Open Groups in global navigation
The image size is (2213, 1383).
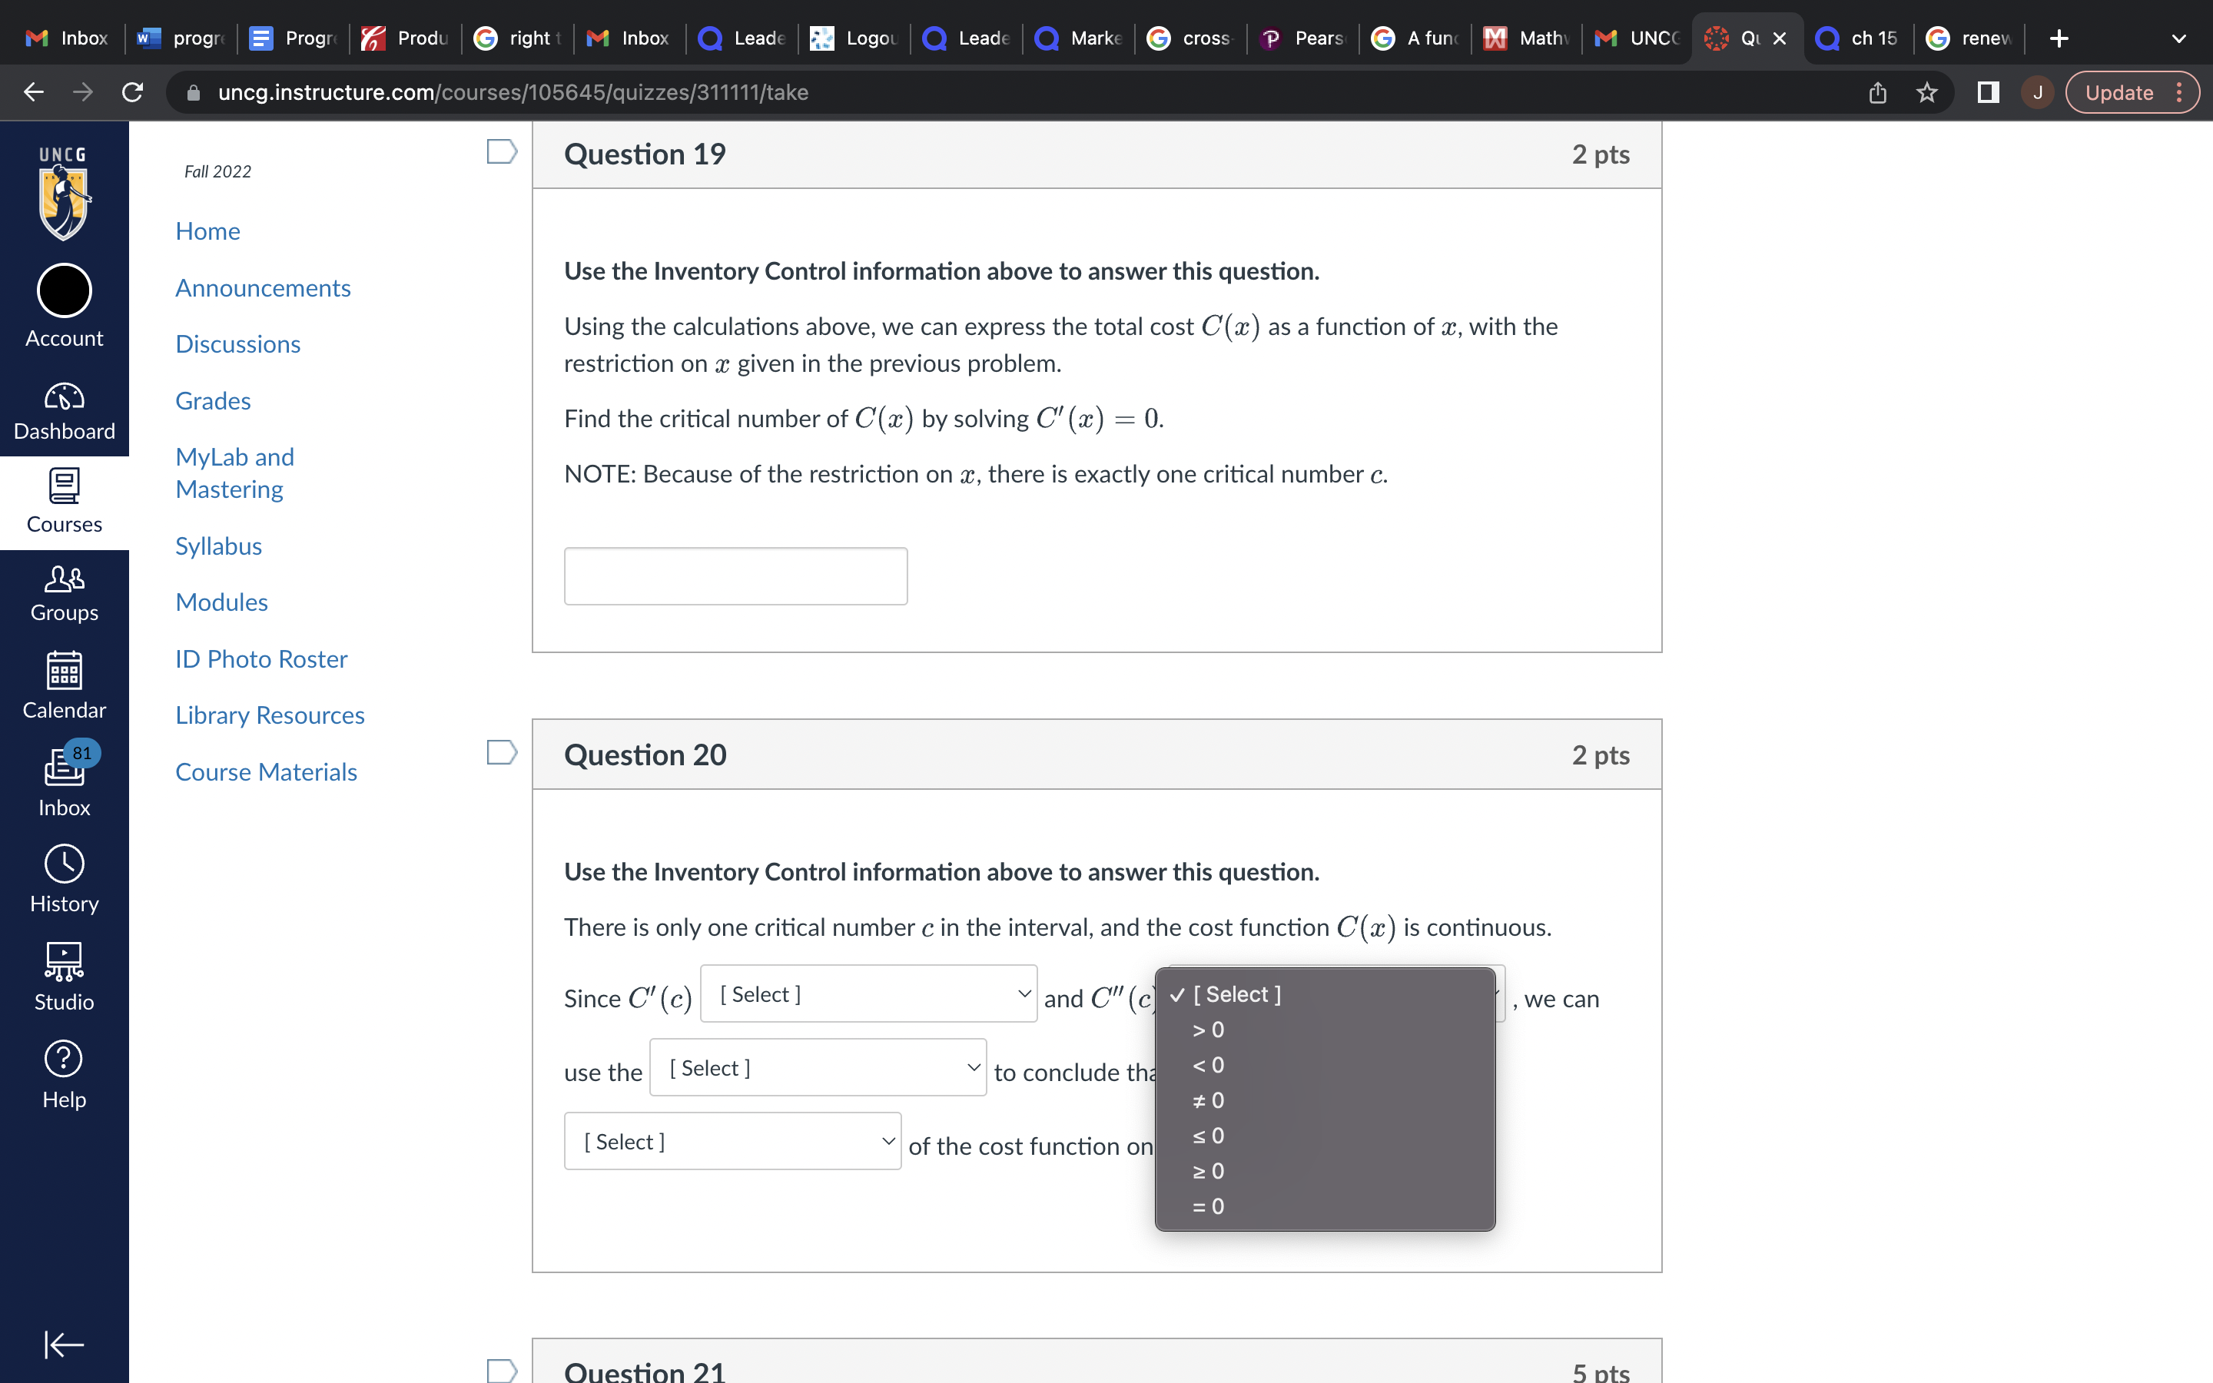tap(64, 592)
